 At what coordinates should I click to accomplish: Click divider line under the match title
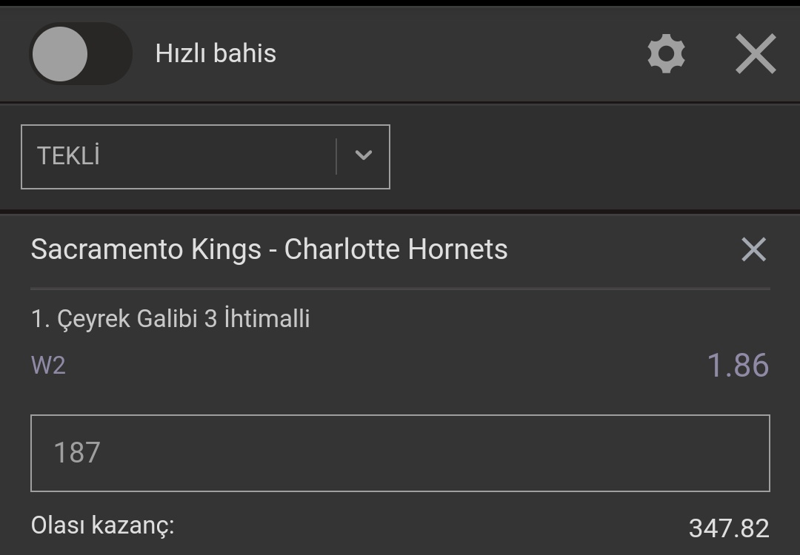pyautogui.click(x=401, y=289)
